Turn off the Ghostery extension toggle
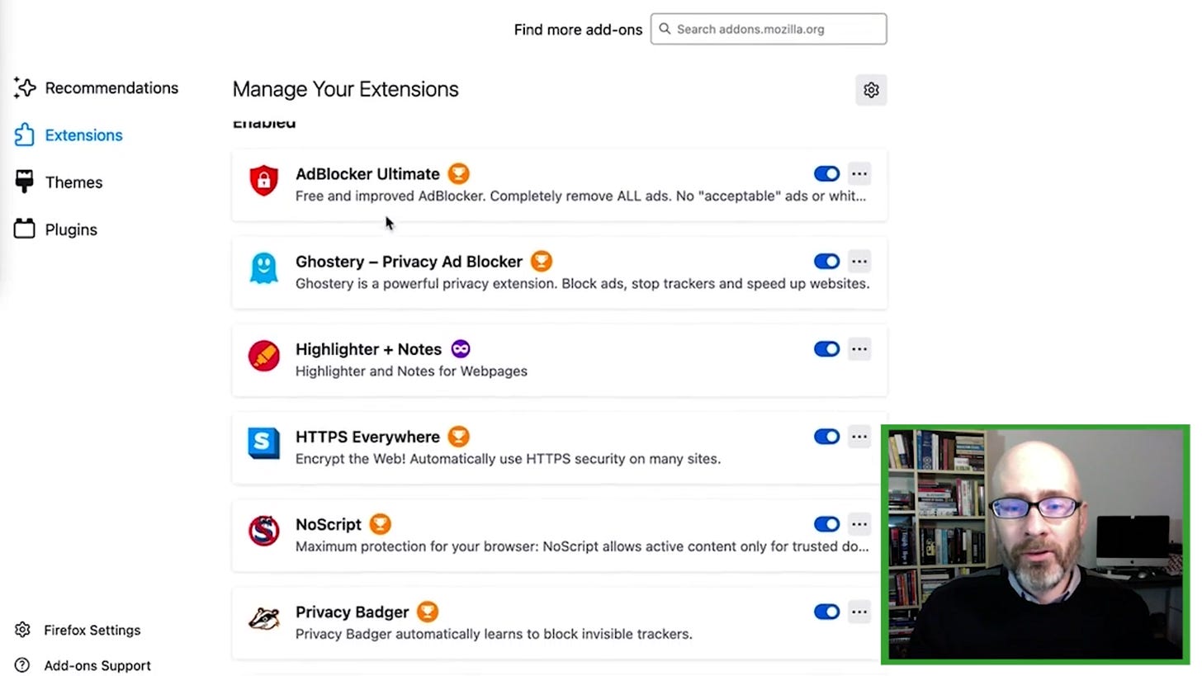This screenshot has height=676, width=1202. coord(826,261)
